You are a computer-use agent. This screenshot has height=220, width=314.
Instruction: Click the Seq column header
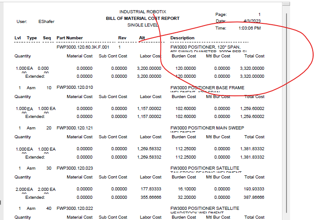tap(47, 38)
